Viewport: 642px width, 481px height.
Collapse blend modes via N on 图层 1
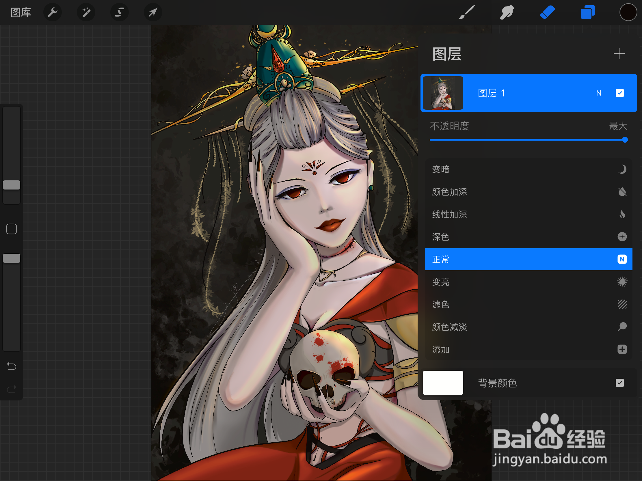(598, 93)
